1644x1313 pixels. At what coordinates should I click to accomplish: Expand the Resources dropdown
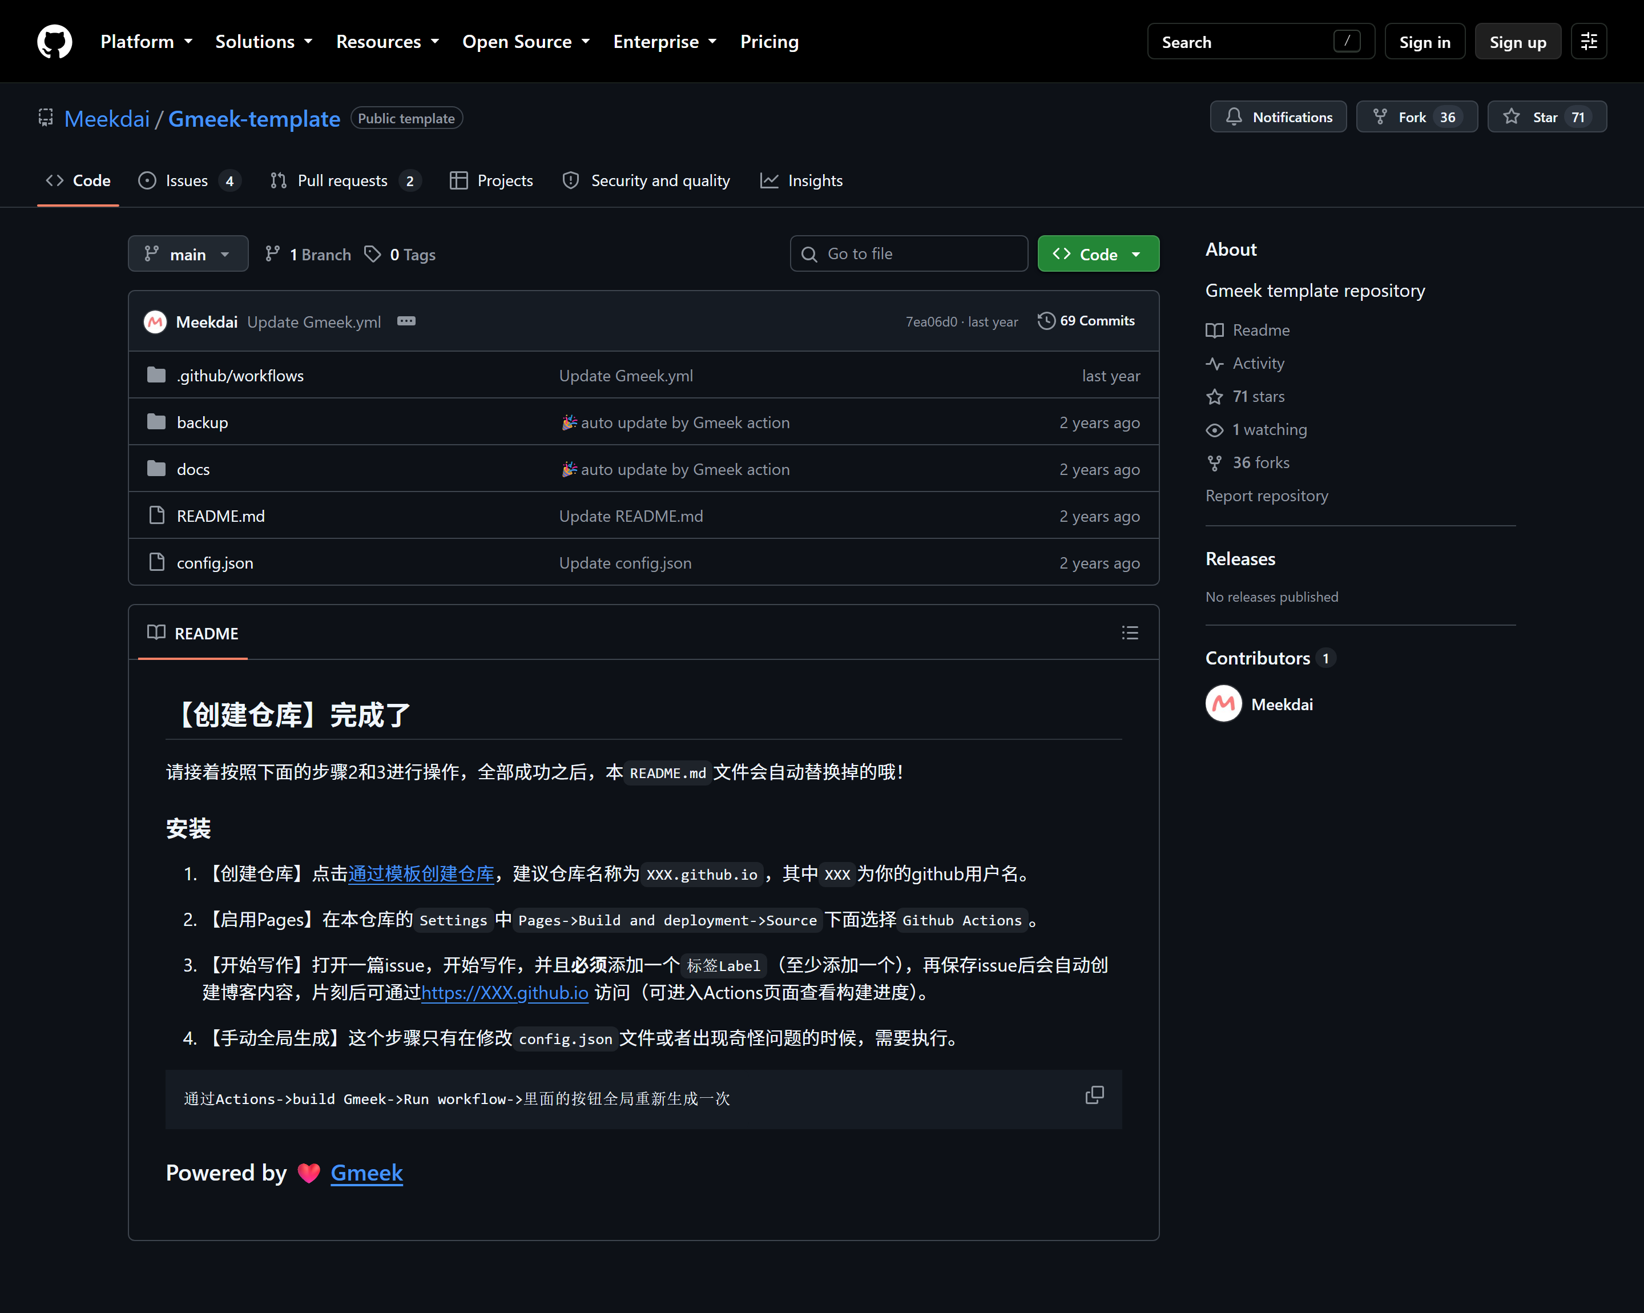click(388, 41)
